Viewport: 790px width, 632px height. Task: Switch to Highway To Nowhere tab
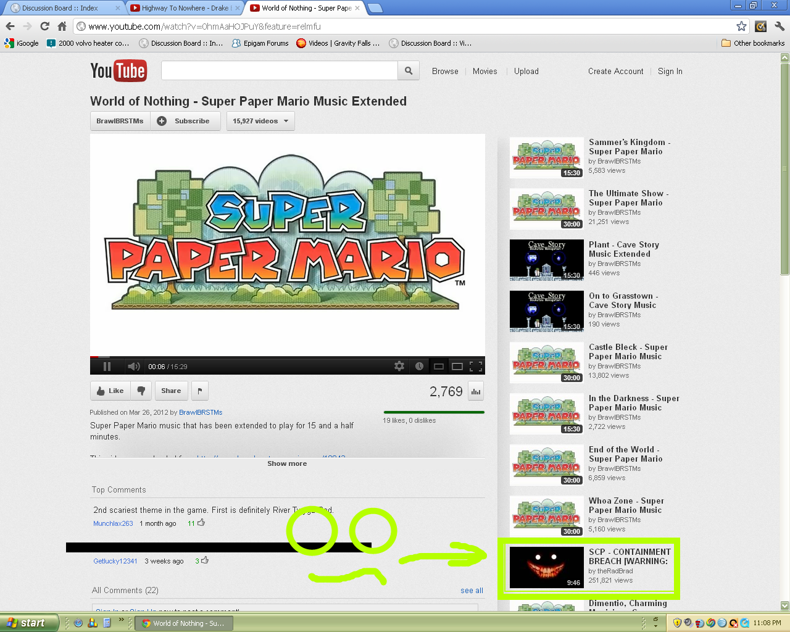point(184,8)
